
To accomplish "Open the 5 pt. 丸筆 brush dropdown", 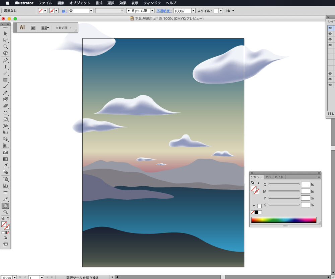I will coord(152,11).
